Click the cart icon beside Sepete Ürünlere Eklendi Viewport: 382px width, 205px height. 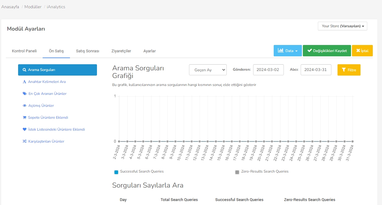click(25, 117)
